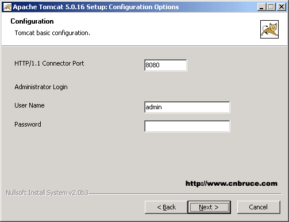289x222 pixels.
Task: Proceed with the Next button
Action: coord(209,207)
